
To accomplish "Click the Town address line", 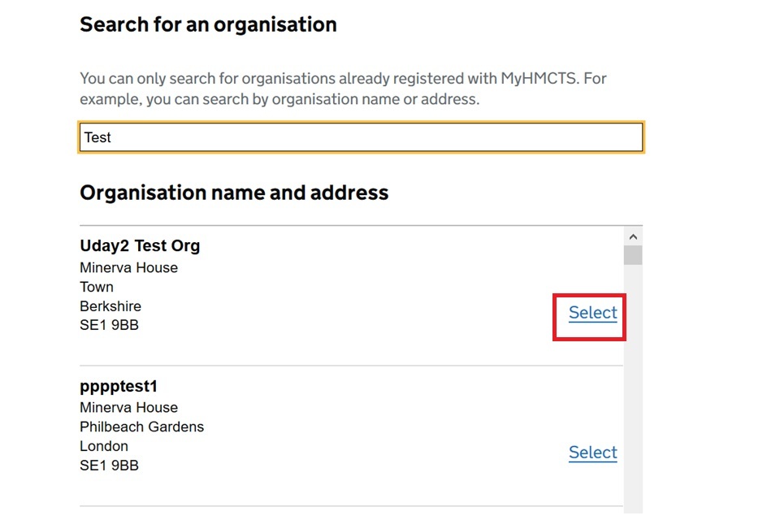I will coord(97,287).
